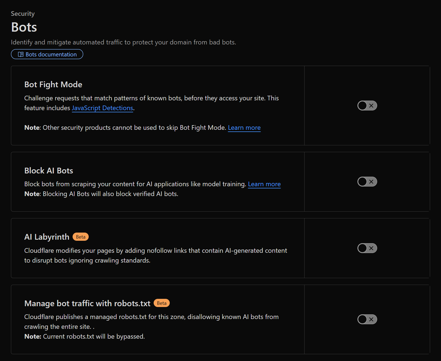Click 'Blocking AI Bots will also block verified' note
441x361 pixels.
101,194
